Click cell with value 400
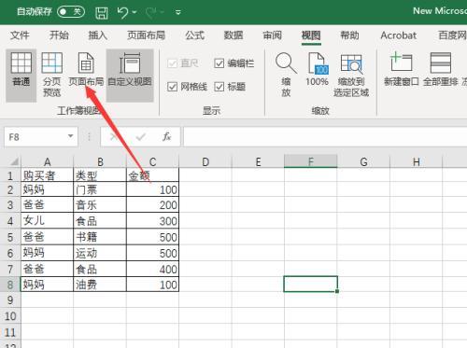Viewport: 467px width, 348px height. tap(152, 269)
